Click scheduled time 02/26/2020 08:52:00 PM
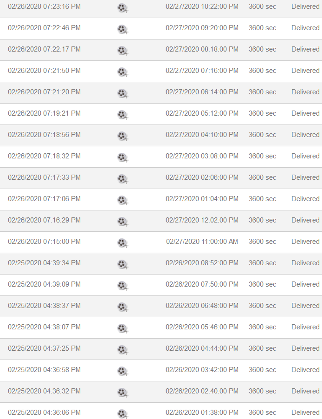The image size is (322, 419). [202, 263]
